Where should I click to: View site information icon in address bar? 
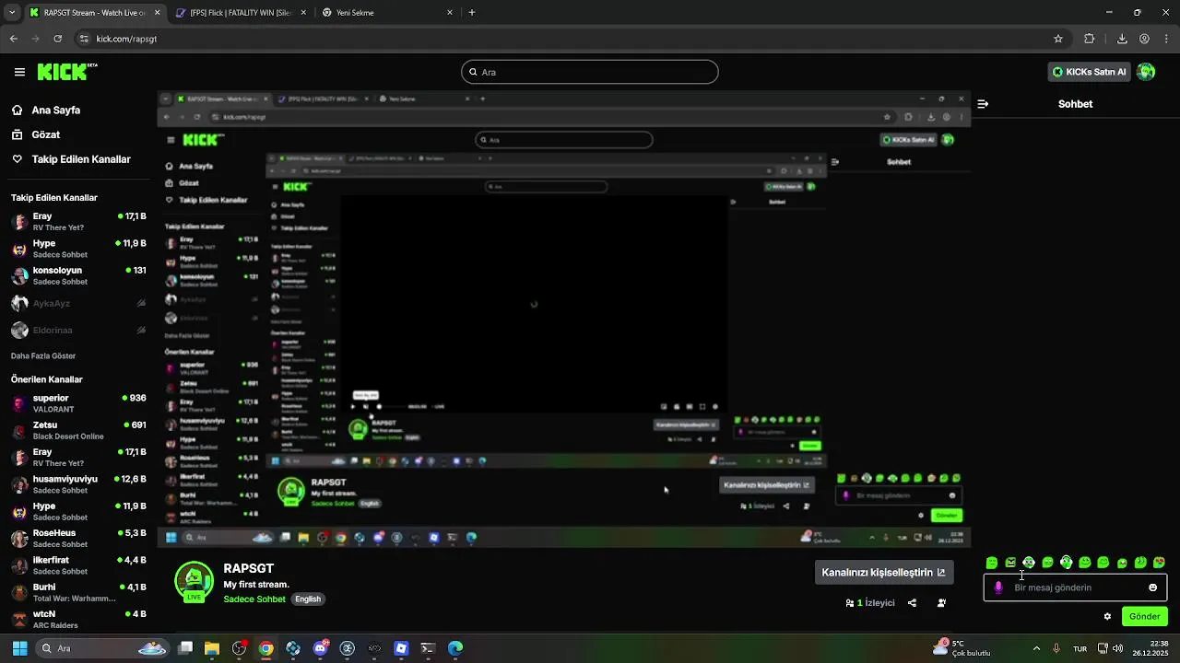coord(84,39)
